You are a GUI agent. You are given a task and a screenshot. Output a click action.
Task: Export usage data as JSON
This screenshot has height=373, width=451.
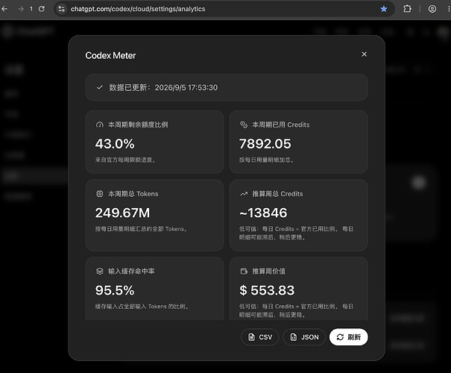coord(304,337)
